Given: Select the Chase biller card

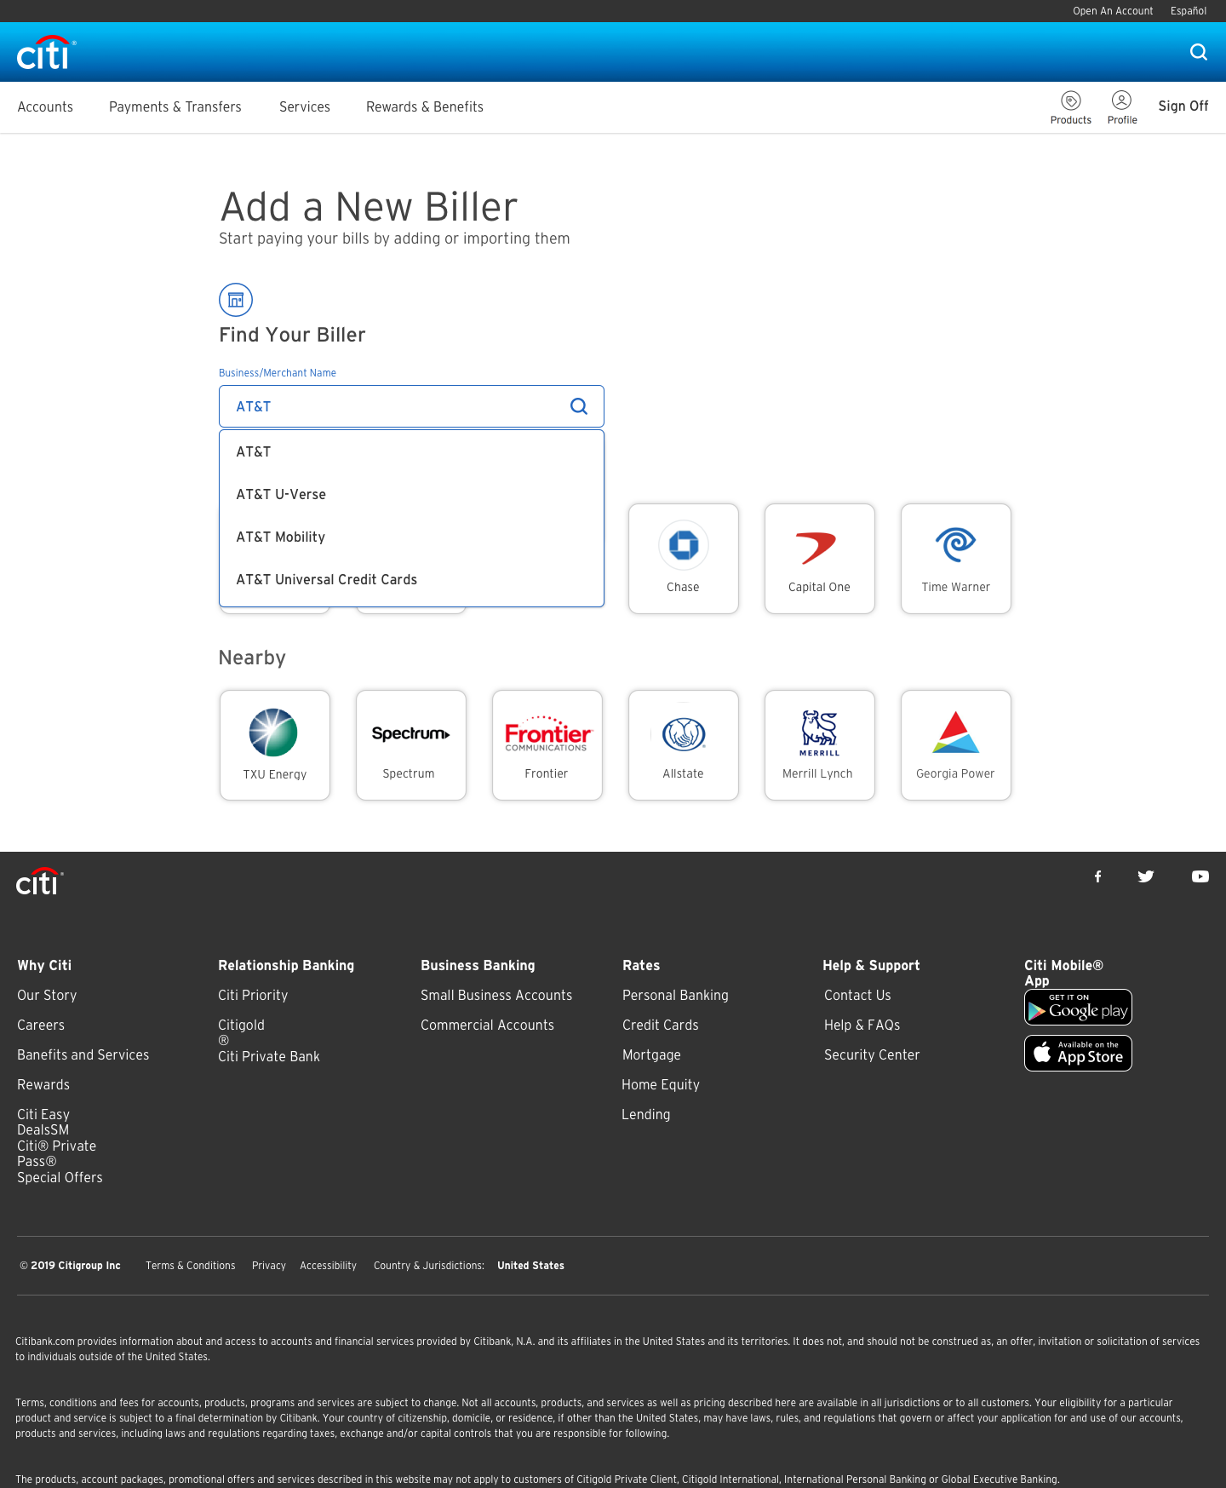Looking at the screenshot, I should point(684,558).
